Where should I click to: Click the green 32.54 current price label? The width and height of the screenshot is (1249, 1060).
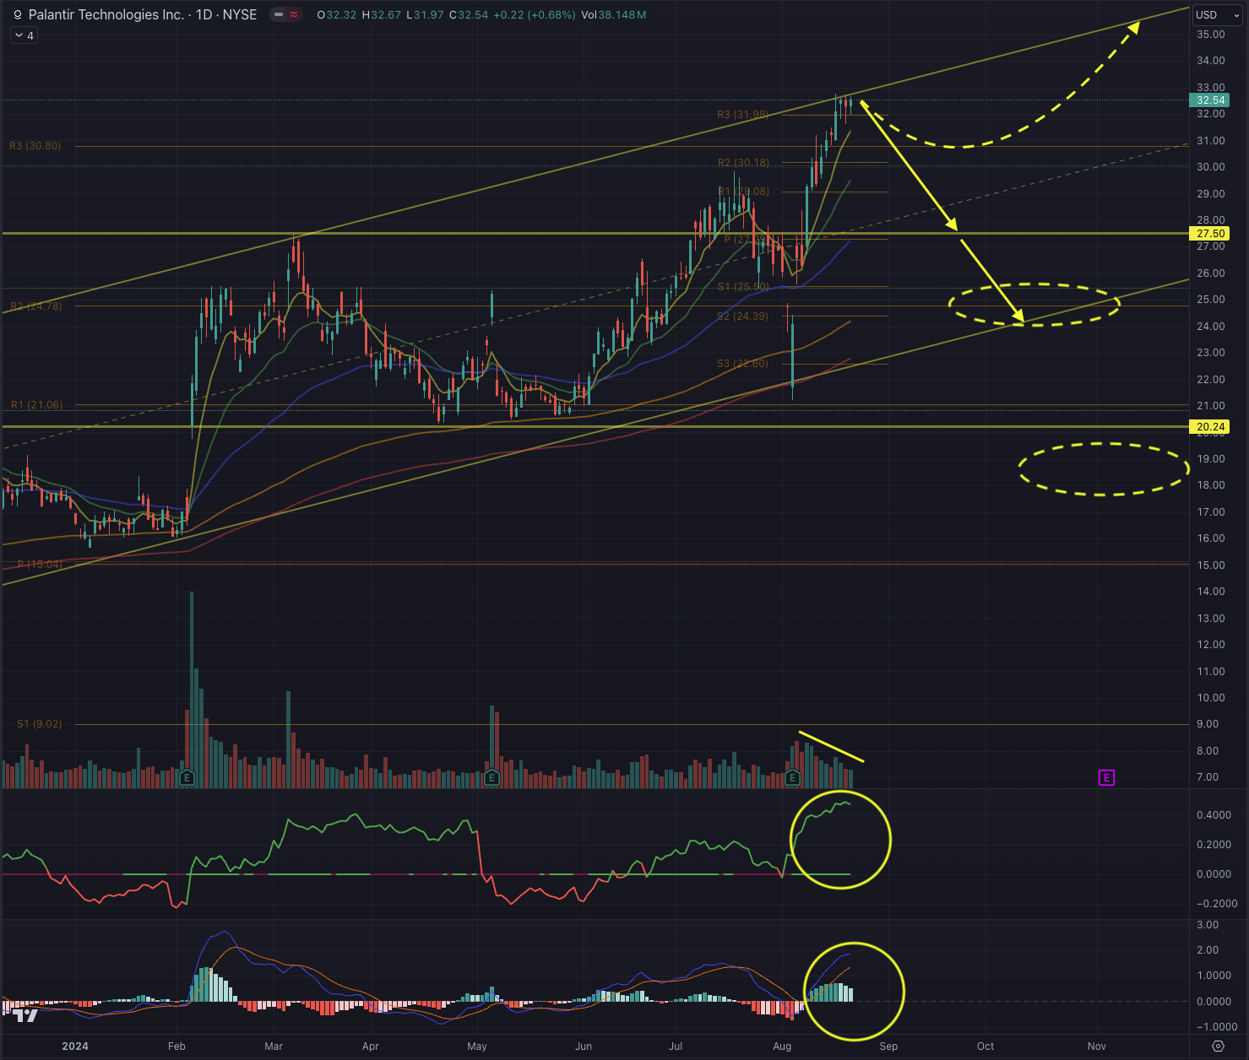tap(1211, 100)
